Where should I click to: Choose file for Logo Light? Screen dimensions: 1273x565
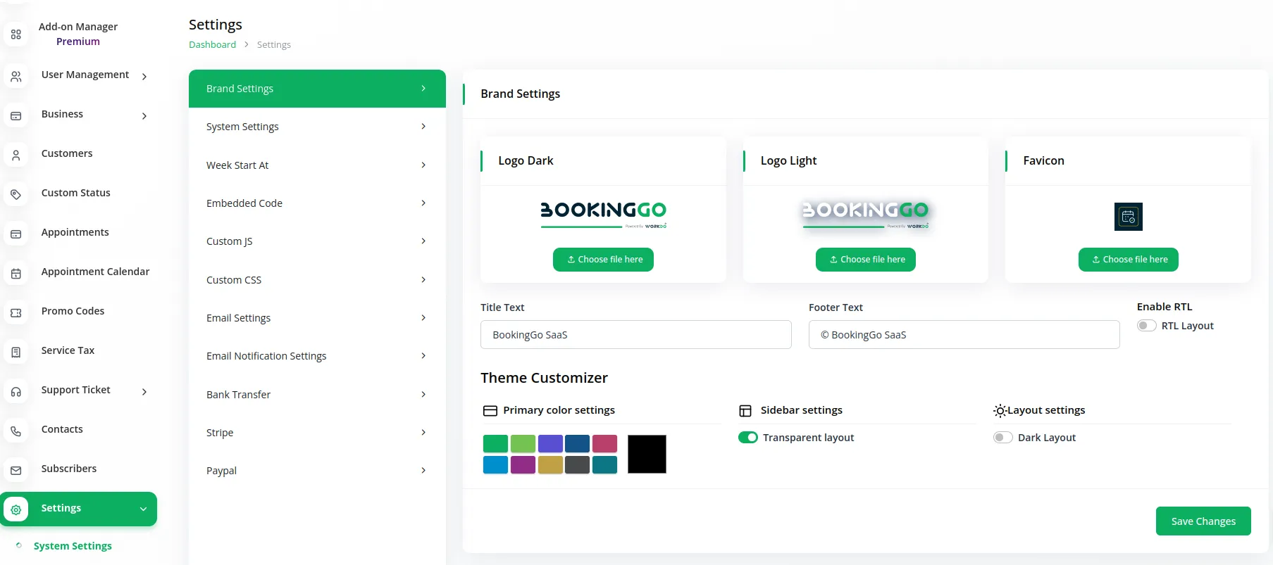866,260
